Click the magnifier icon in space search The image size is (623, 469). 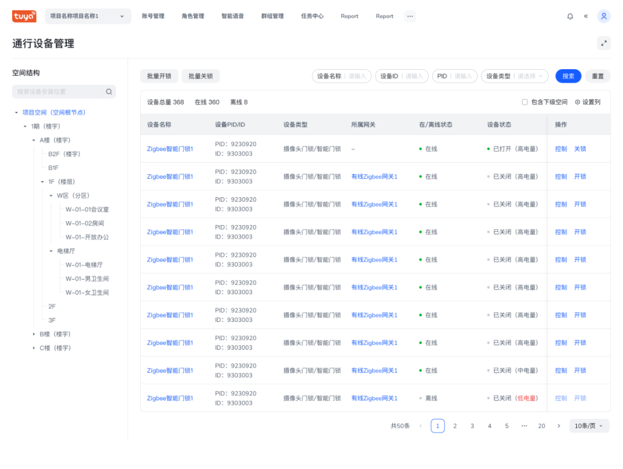click(x=109, y=92)
